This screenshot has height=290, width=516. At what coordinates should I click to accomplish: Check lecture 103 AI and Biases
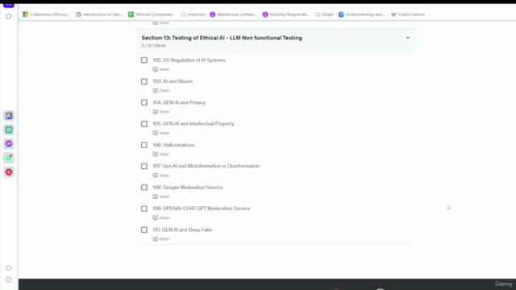pyautogui.click(x=144, y=81)
